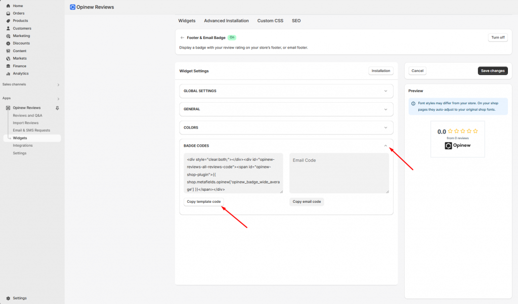518x304 pixels.
Task: Click the Products tag icon
Action: click(x=8, y=21)
